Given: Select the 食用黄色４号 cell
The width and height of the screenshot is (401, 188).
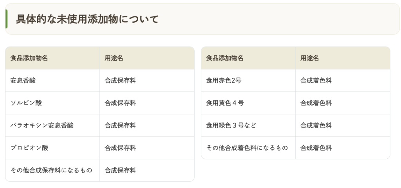Looking at the screenshot, I should pyautogui.click(x=225, y=103).
